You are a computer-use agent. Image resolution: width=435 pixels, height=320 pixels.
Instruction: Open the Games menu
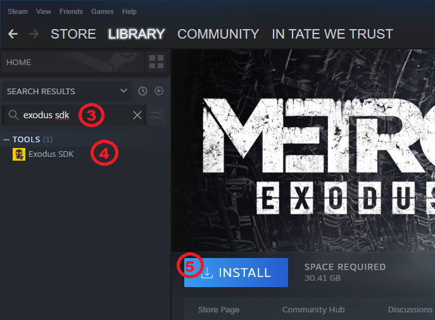pos(103,11)
